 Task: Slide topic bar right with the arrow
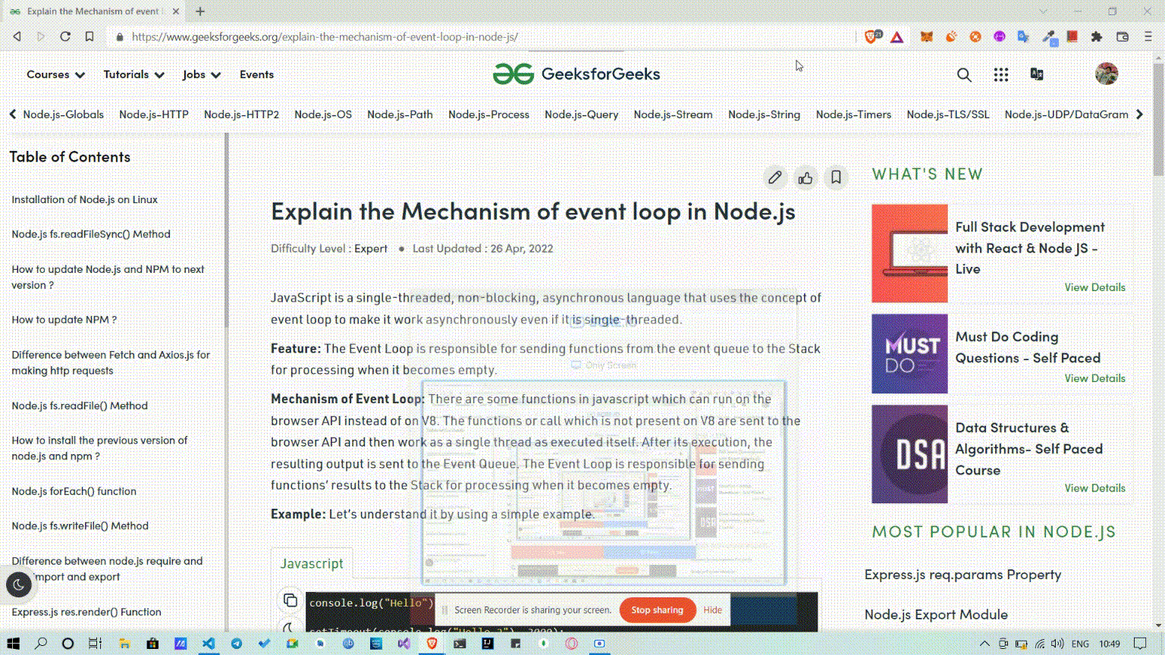(x=1139, y=114)
